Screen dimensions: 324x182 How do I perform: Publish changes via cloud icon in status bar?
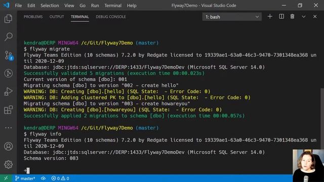pos(43,178)
